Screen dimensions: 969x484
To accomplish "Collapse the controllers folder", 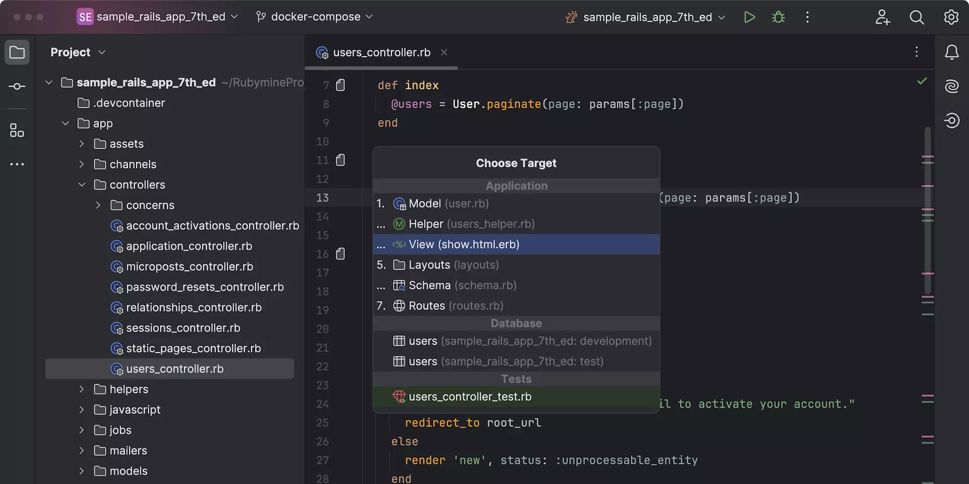I will point(82,185).
